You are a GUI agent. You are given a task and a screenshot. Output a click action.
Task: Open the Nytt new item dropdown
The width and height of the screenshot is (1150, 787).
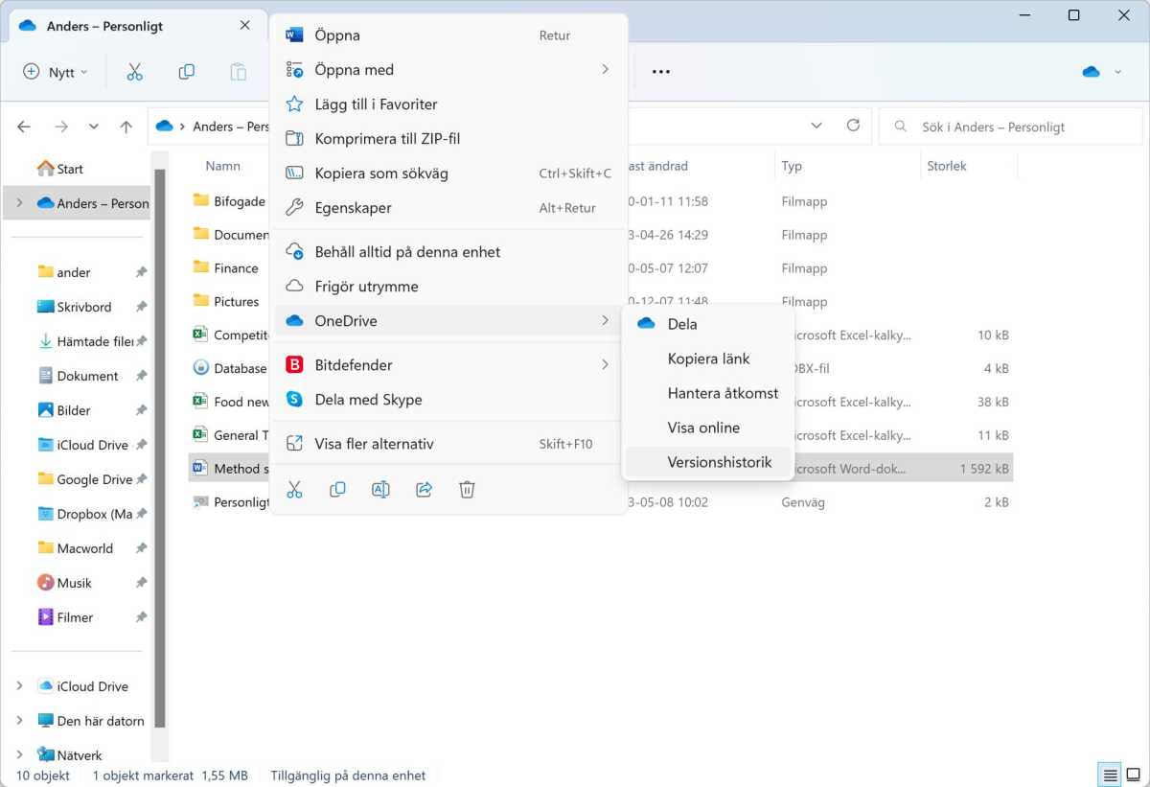pyautogui.click(x=55, y=72)
